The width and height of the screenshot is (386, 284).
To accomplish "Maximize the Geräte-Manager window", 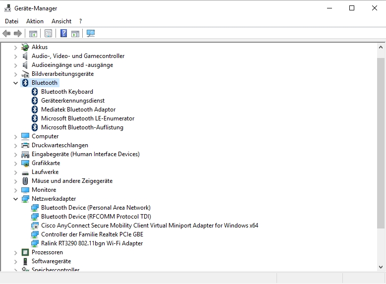I will point(352,8).
